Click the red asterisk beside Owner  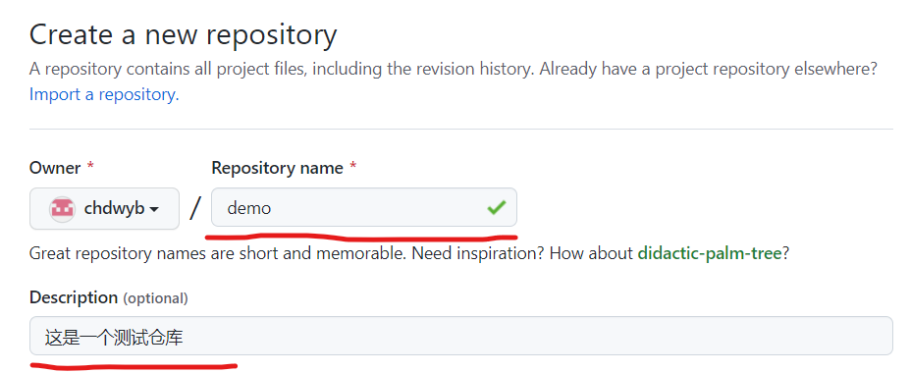click(90, 167)
